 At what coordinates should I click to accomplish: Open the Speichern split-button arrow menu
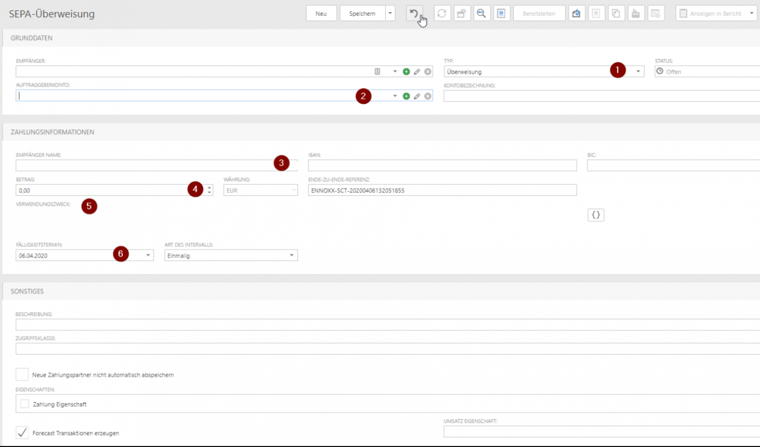coord(390,14)
